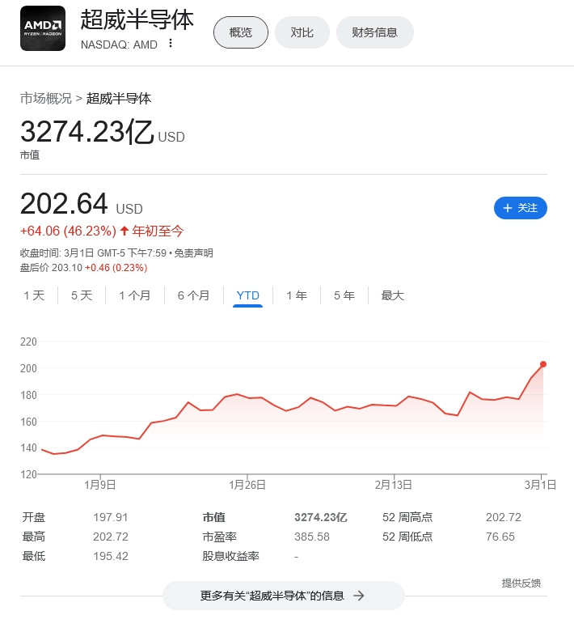Select the 1 天 time range
Screen dimensions: 574x628
(34, 295)
